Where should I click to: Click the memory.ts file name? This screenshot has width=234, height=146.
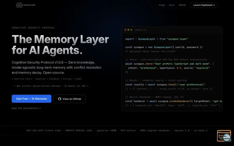[141, 30]
